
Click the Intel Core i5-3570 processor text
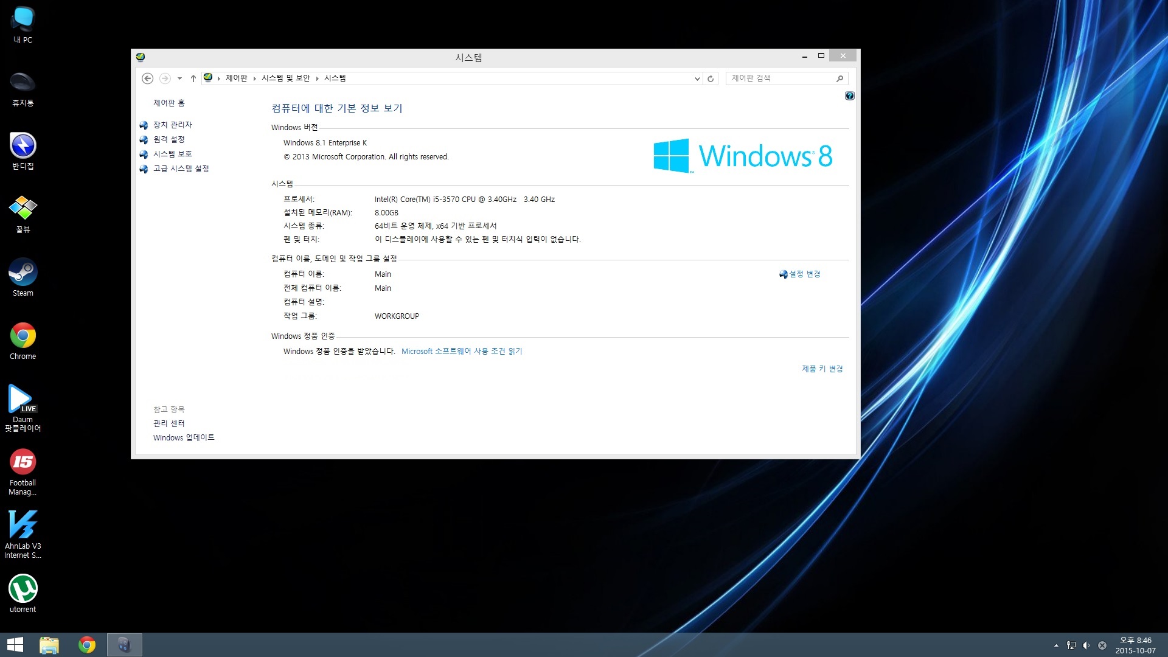pyautogui.click(x=465, y=200)
